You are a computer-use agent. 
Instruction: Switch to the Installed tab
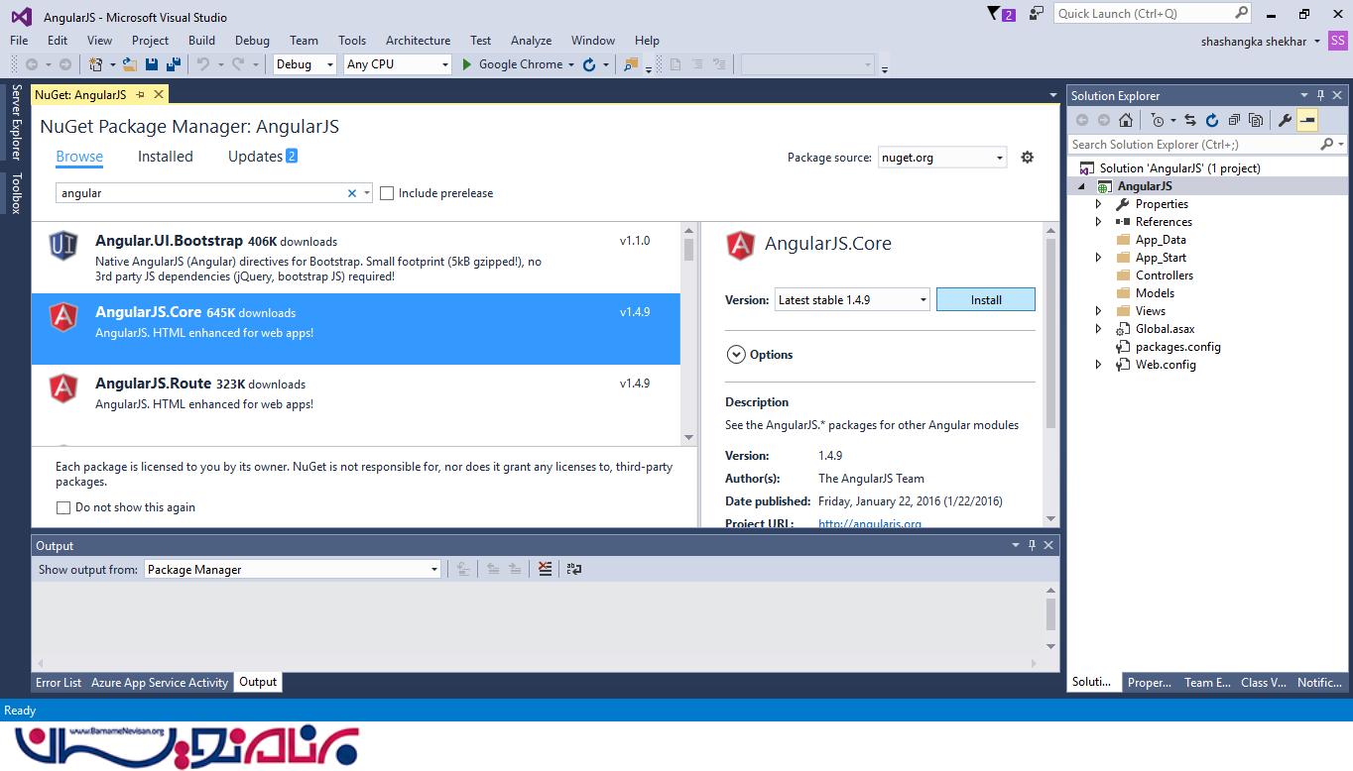point(165,157)
